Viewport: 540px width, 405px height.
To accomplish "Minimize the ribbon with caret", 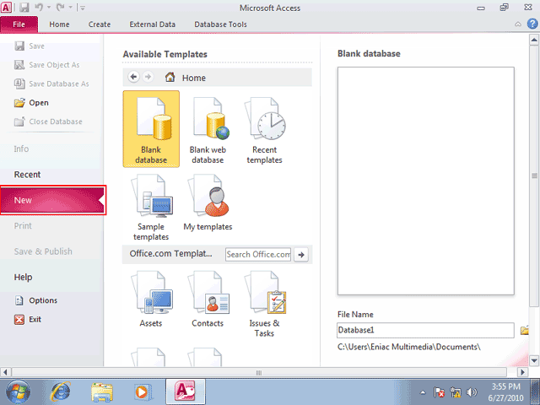I will click(x=517, y=24).
